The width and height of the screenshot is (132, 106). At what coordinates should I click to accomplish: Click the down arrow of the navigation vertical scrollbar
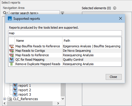[x=63, y=99]
